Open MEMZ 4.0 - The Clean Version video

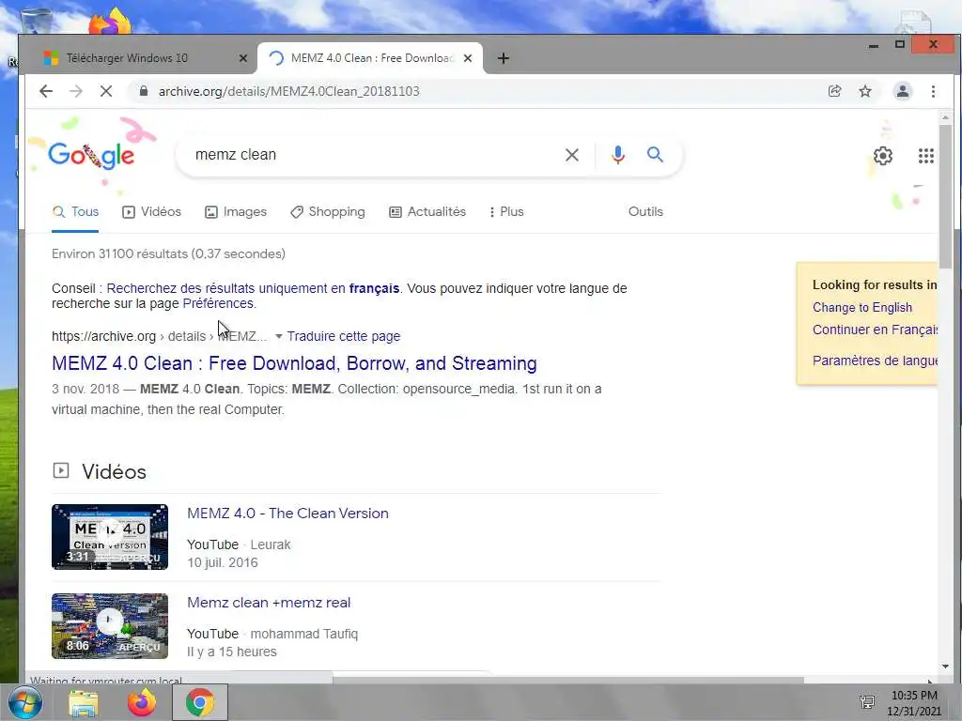(x=287, y=514)
